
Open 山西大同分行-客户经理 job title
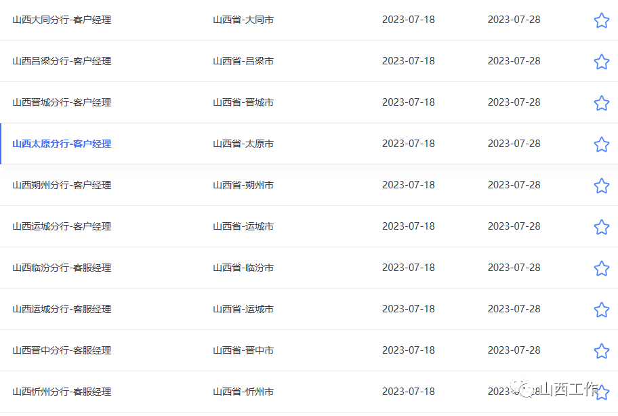pyautogui.click(x=62, y=20)
